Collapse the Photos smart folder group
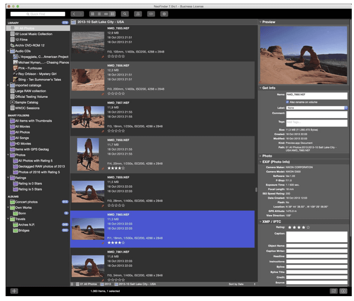This screenshot has height=301, width=354. (x=8, y=155)
